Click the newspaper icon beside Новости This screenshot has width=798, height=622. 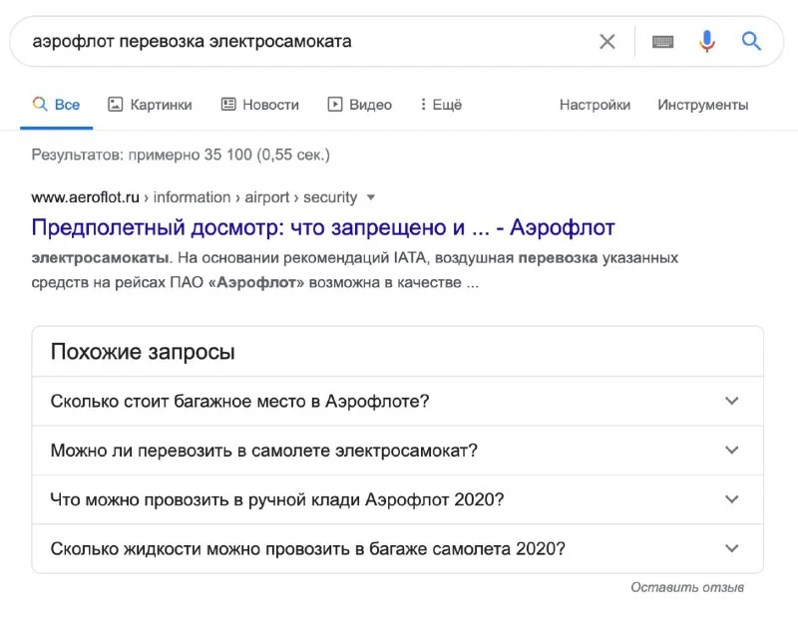pos(228,105)
